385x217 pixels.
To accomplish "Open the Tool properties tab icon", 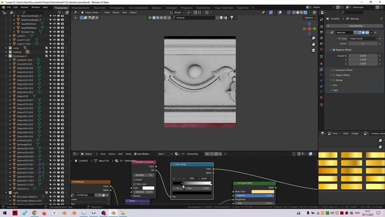I will click(321, 20).
